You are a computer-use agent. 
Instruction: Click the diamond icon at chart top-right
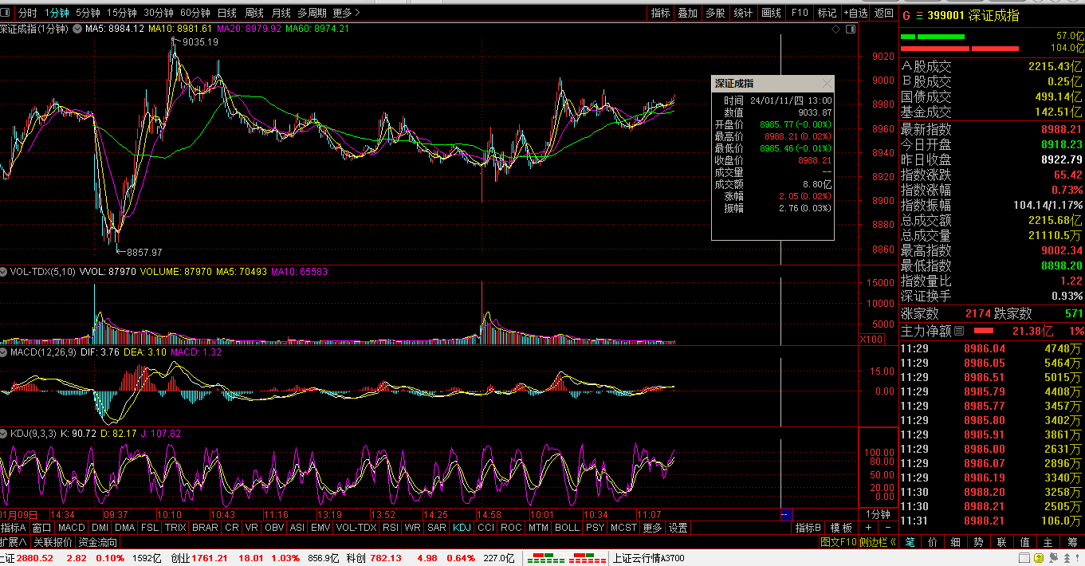835,29
